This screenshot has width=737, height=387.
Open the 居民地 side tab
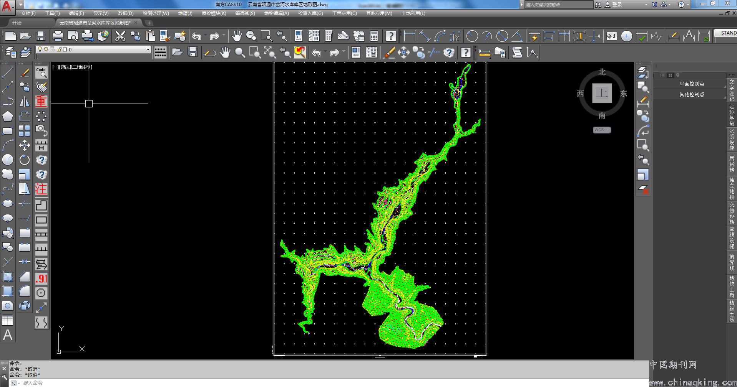coord(732,164)
